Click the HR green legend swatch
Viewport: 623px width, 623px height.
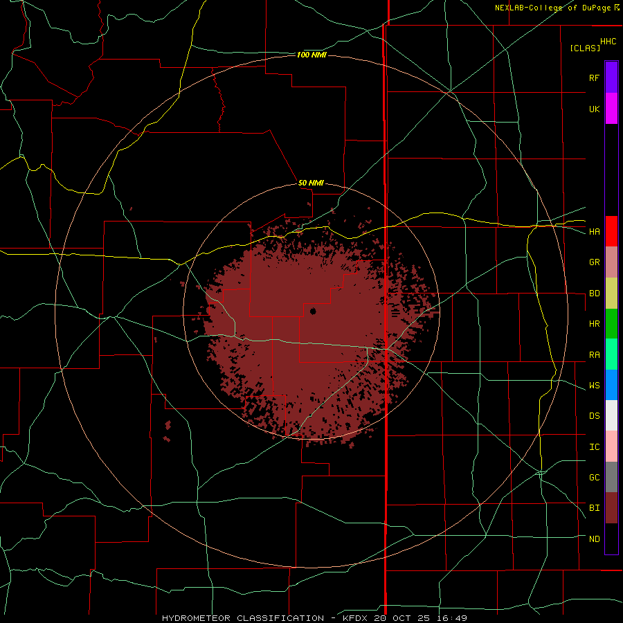(x=611, y=324)
